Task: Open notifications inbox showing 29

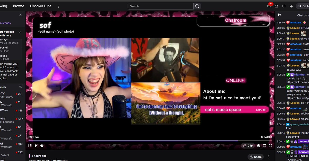Action: [269, 6]
